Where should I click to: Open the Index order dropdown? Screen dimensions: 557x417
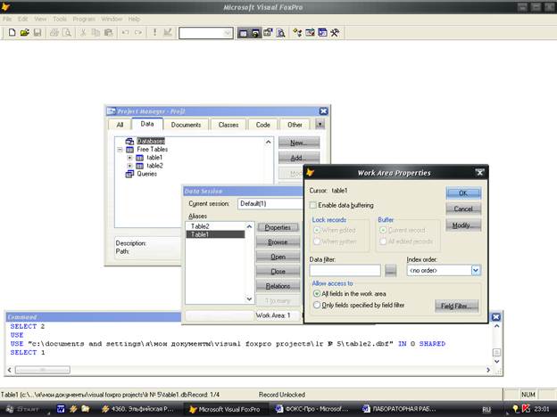point(476,271)
